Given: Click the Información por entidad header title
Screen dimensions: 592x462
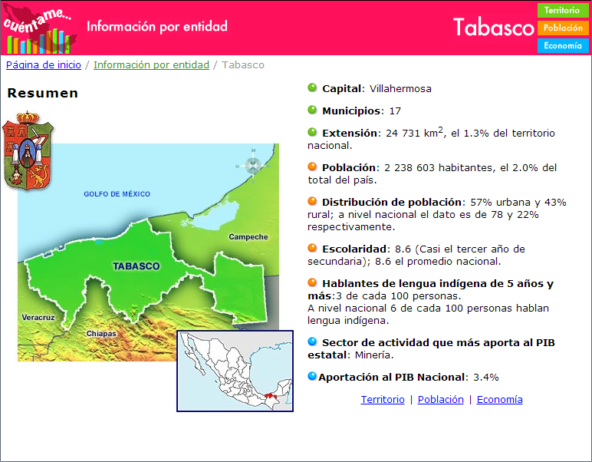Looking at the screenshot, I should 157,26.
